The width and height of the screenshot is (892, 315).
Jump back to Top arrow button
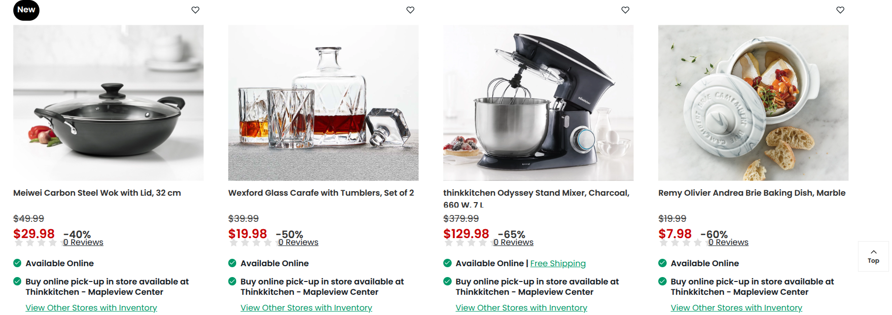tap(873, 256)
